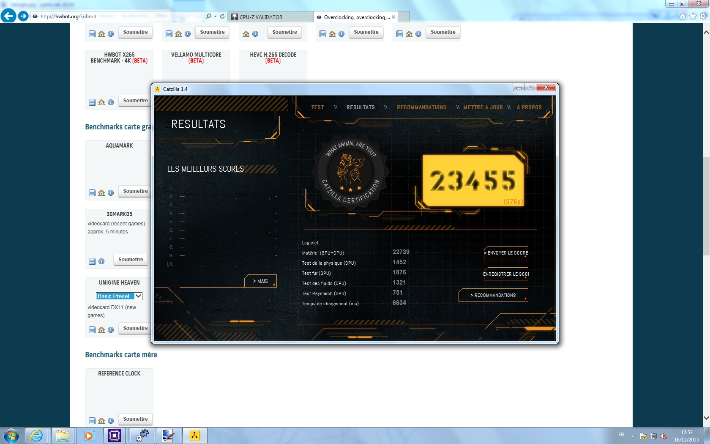The width and height of the screenshot is (710, 444).
Task: Click ENVOYER LE SCORE button
Action: [506, 253]
